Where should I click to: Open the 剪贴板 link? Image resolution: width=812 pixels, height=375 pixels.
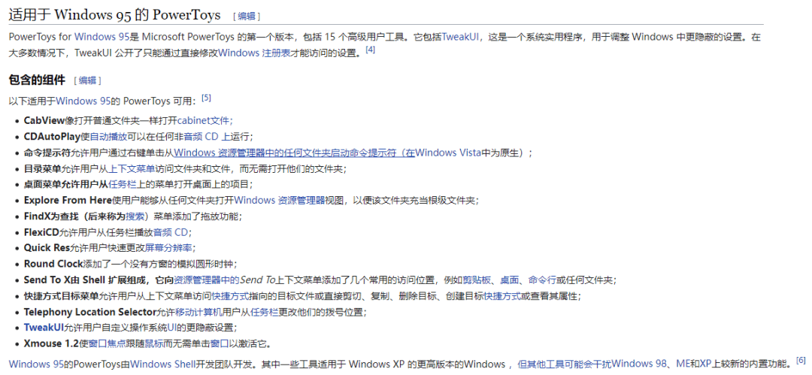pos(477,280)
